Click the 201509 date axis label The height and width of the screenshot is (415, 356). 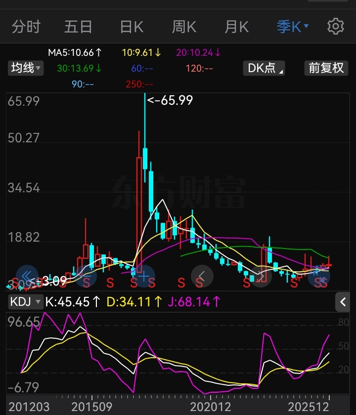tap(91, 407)
